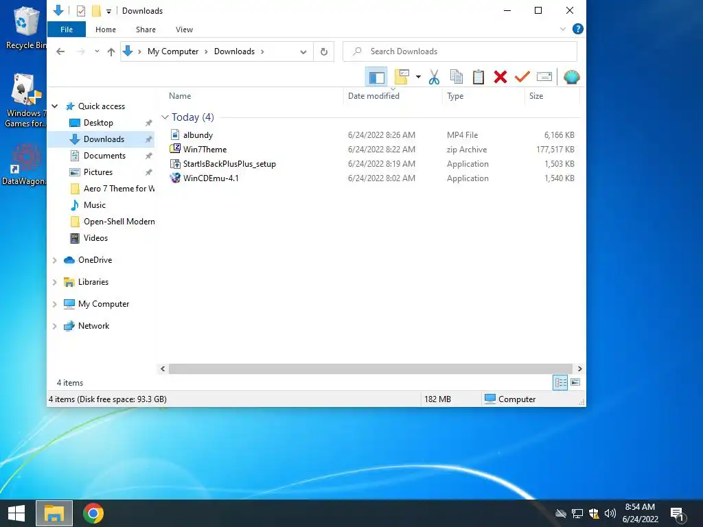Sort by Size column header
The image size is (703, 527).
pos(536,96)
